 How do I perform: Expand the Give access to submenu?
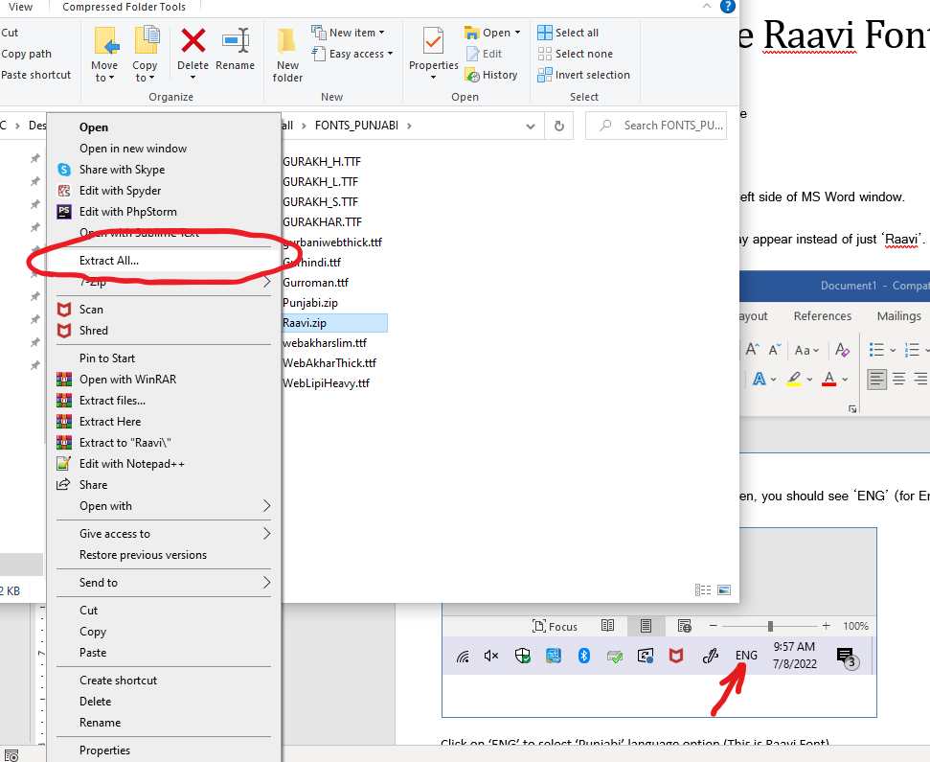(x=266, y=534)
